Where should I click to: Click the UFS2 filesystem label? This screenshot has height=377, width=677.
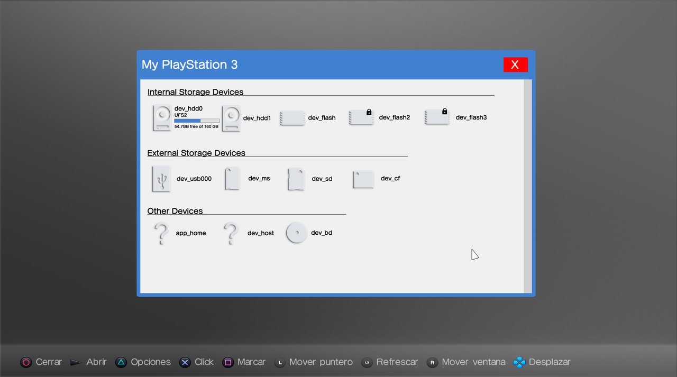pyautogui.click(x=181, y=115)
